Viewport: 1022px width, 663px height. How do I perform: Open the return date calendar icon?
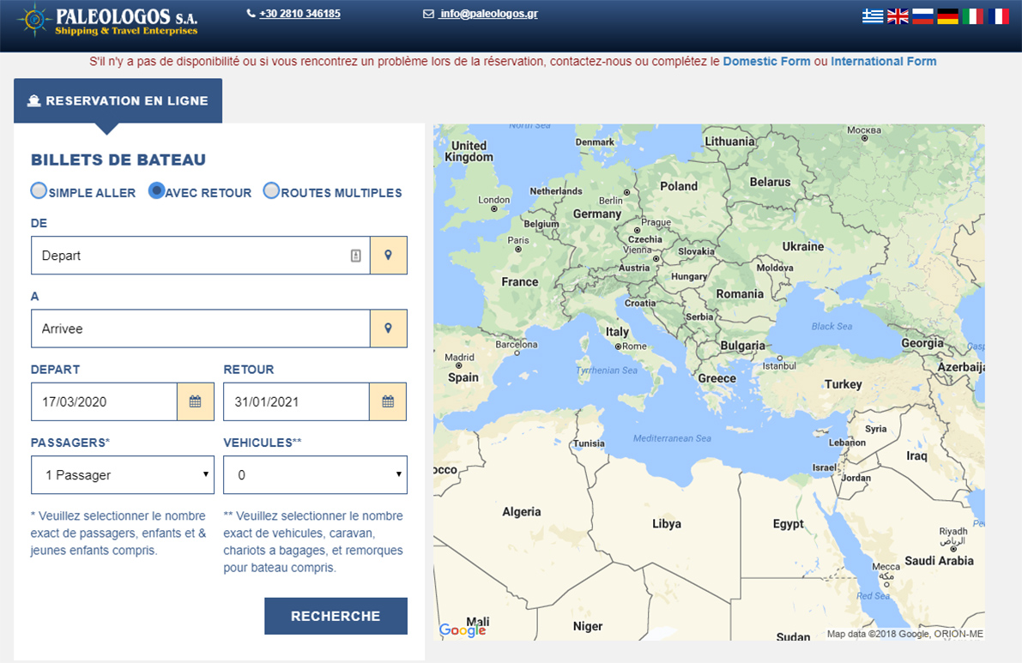[x=388, y=401]
